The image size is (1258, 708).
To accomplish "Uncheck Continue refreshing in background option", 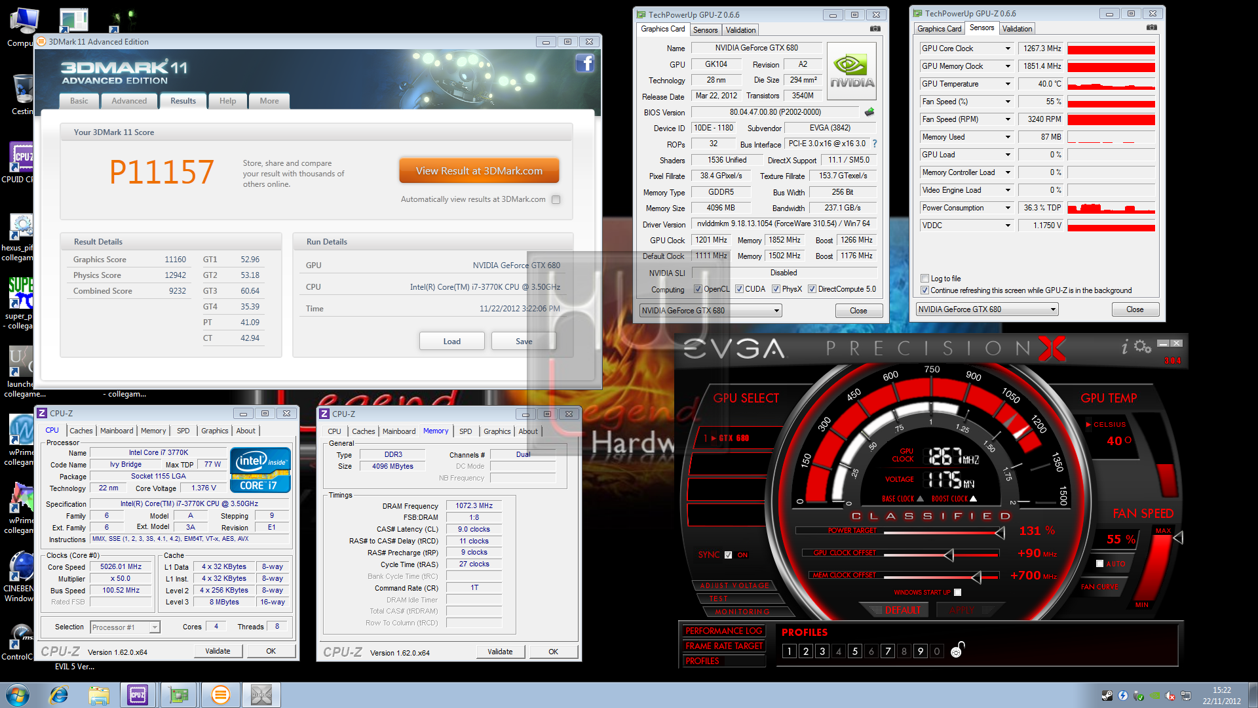I will coord(925,290).
